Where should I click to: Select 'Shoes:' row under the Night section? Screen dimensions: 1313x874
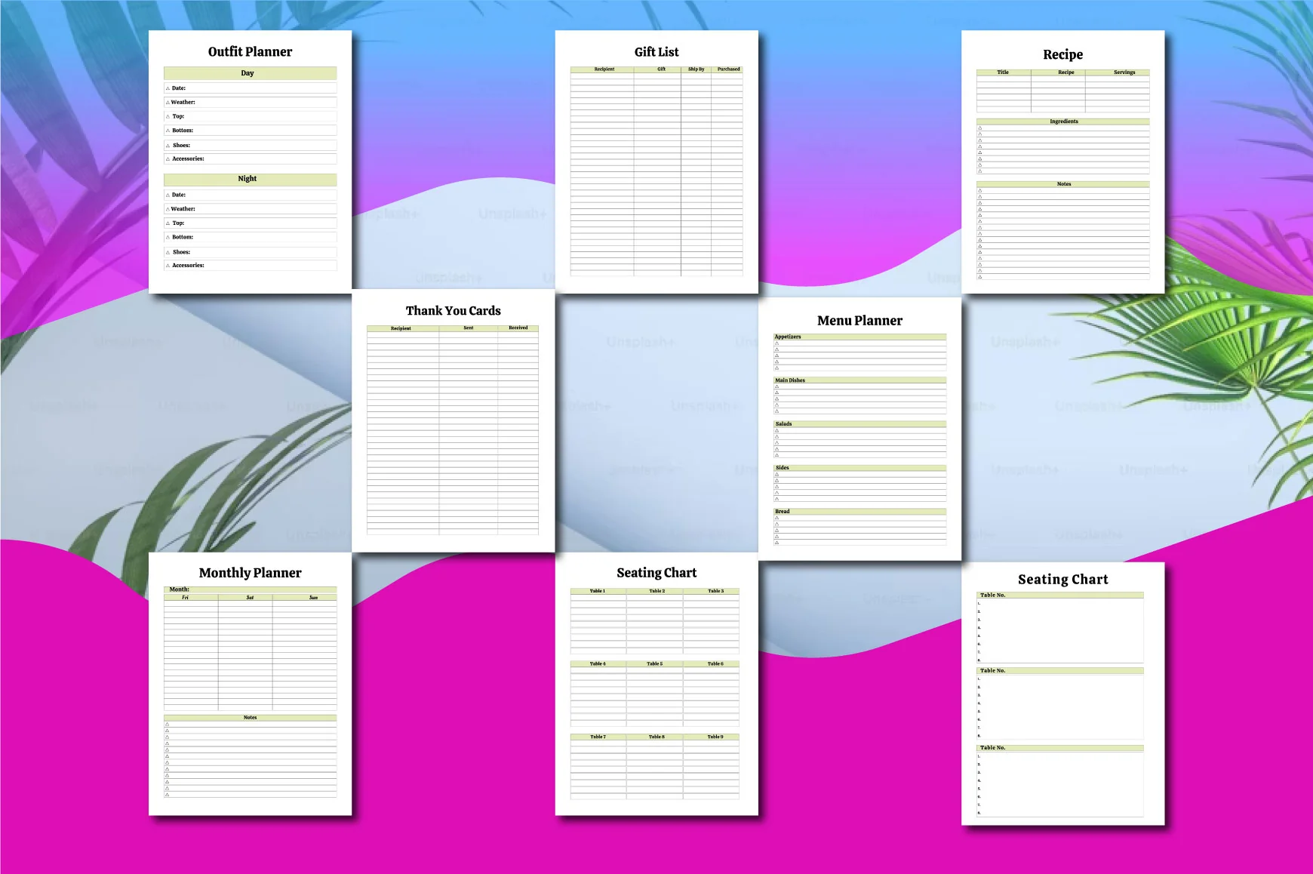point(250,252)
